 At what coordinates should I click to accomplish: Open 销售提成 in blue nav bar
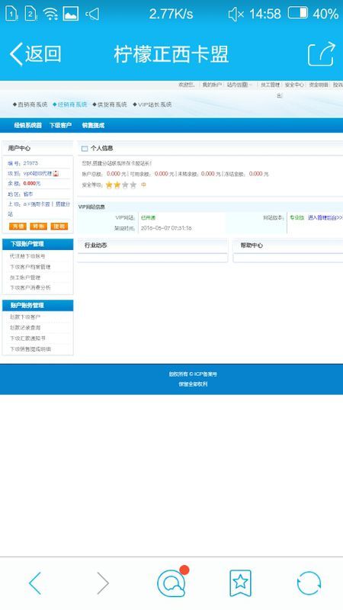[x=93, y=125]
